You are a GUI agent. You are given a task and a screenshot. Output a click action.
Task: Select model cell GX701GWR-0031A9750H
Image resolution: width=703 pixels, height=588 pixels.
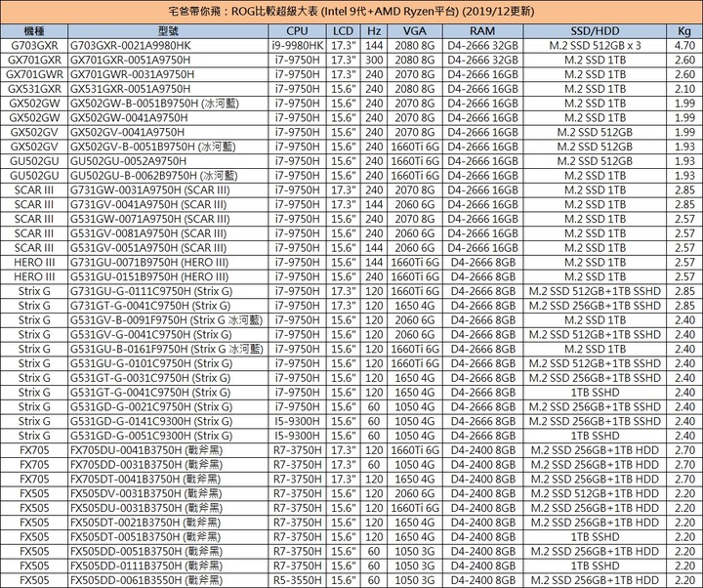click(x=168, y=74)
